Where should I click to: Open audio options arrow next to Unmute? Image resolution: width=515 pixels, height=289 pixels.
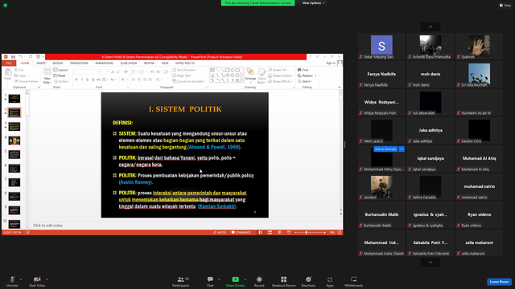(21, 279)
